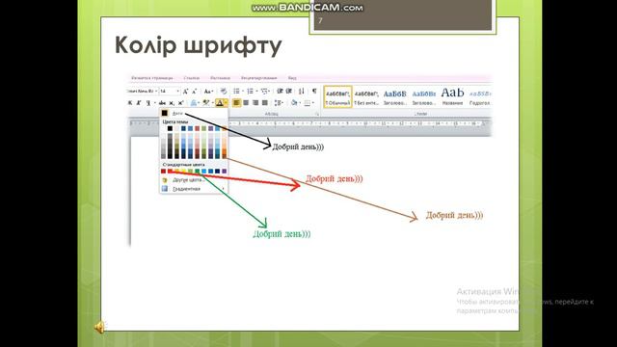Choose Gradient menu entry
Image resolution: width=617 pixels, height=347 pixels.
pos(193,189)
